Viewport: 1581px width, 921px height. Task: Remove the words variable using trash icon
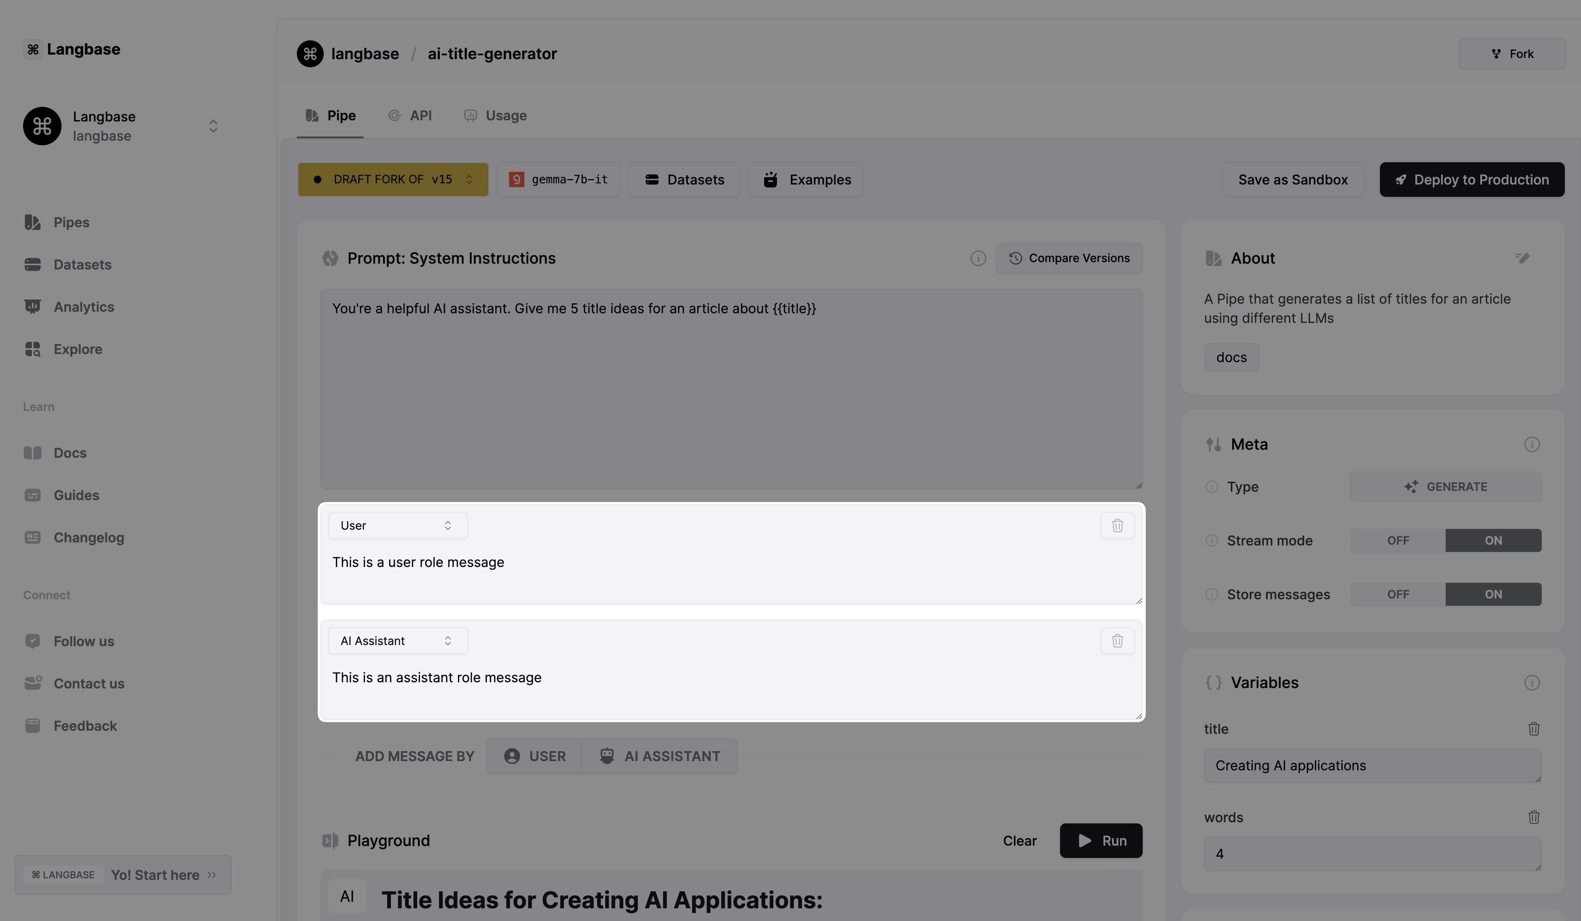(x=1533, y=818)
